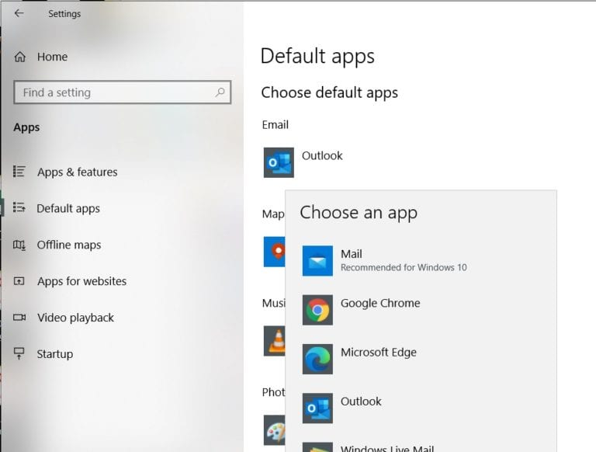Open Video playback settings

(x=75, y=318)
